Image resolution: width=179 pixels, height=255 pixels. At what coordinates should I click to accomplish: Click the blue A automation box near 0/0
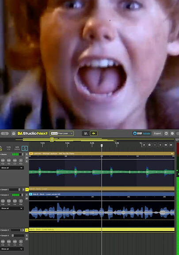point(25,148)
